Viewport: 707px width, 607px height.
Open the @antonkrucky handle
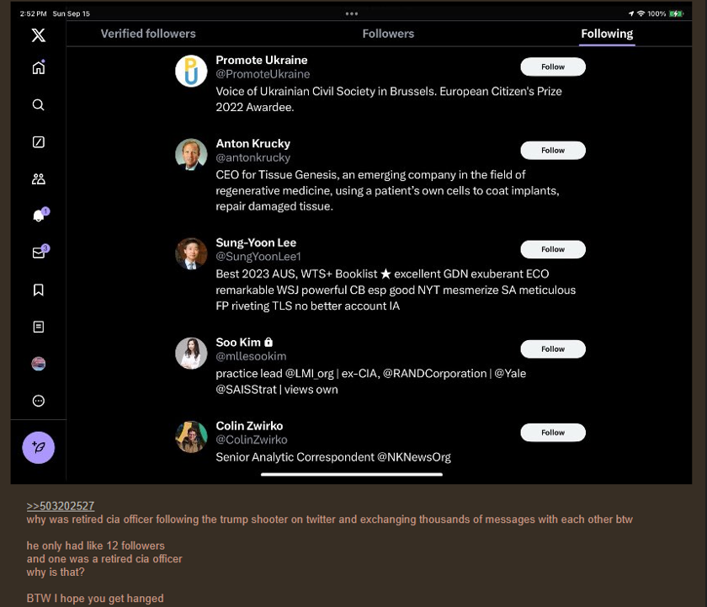click(x=253, y=157)
